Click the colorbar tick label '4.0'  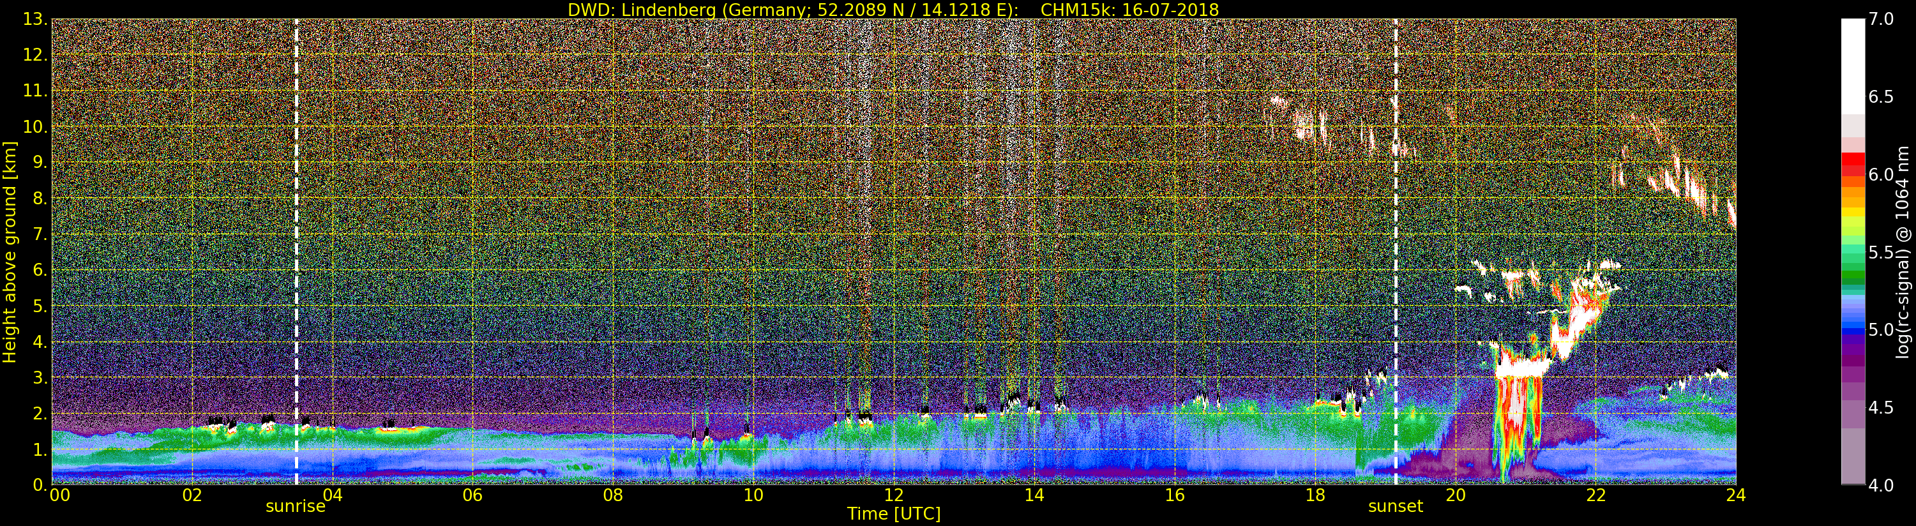pos(1880,486)
